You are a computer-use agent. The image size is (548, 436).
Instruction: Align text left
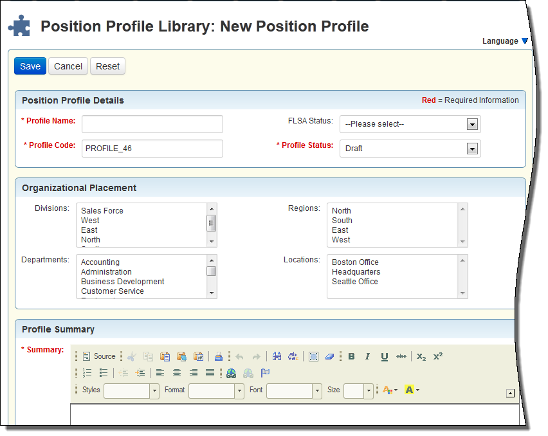[160, 373]
